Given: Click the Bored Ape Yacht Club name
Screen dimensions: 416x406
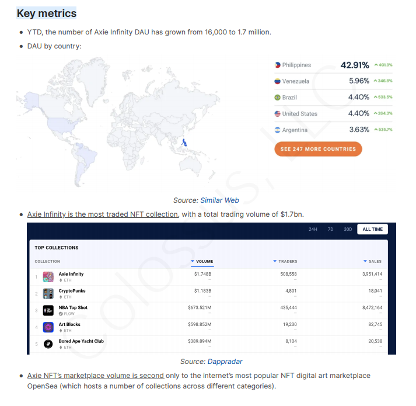Looking at the screenshot, I should 81,341.
